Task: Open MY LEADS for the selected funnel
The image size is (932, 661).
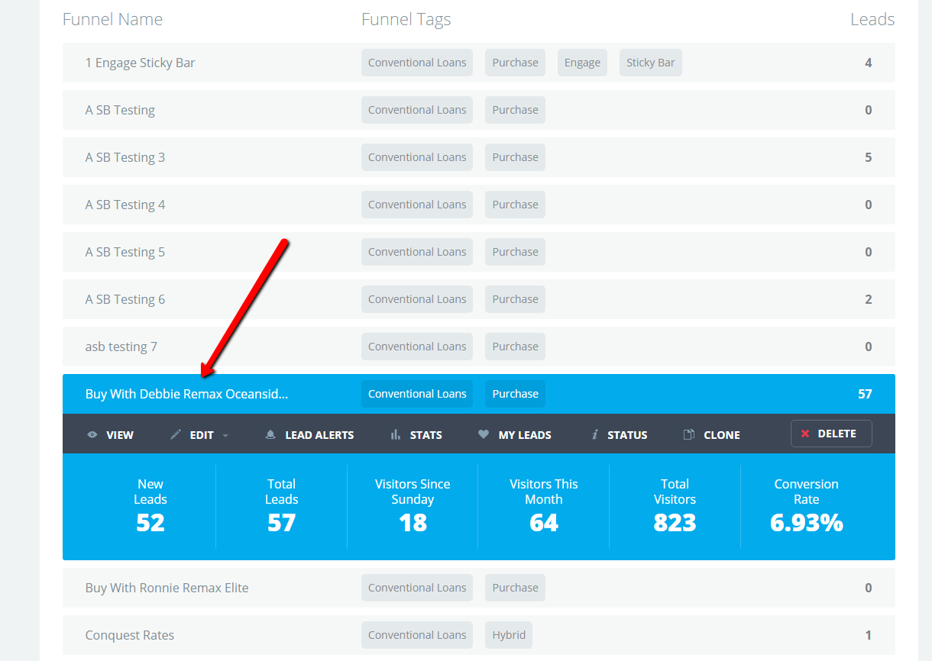Action: click(x=514, y=434)
